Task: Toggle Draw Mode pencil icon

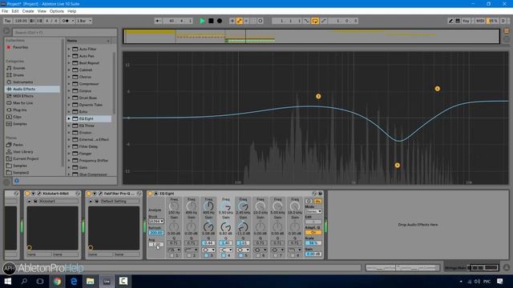Action: click(450, 21)
